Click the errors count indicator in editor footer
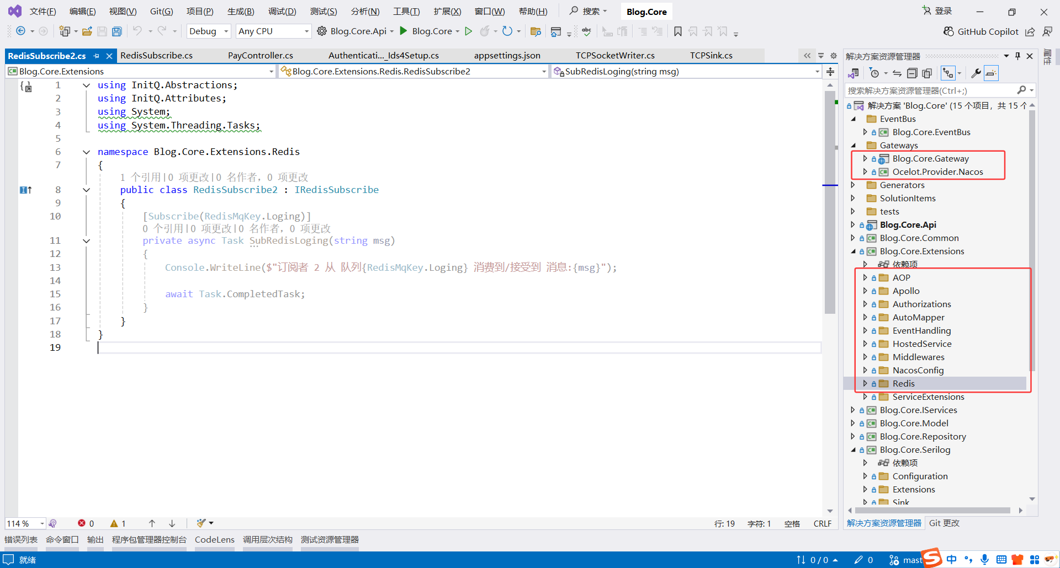 click(x=86, y=523)
